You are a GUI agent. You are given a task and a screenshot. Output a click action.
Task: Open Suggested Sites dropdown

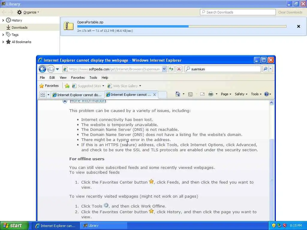(88, 86)
